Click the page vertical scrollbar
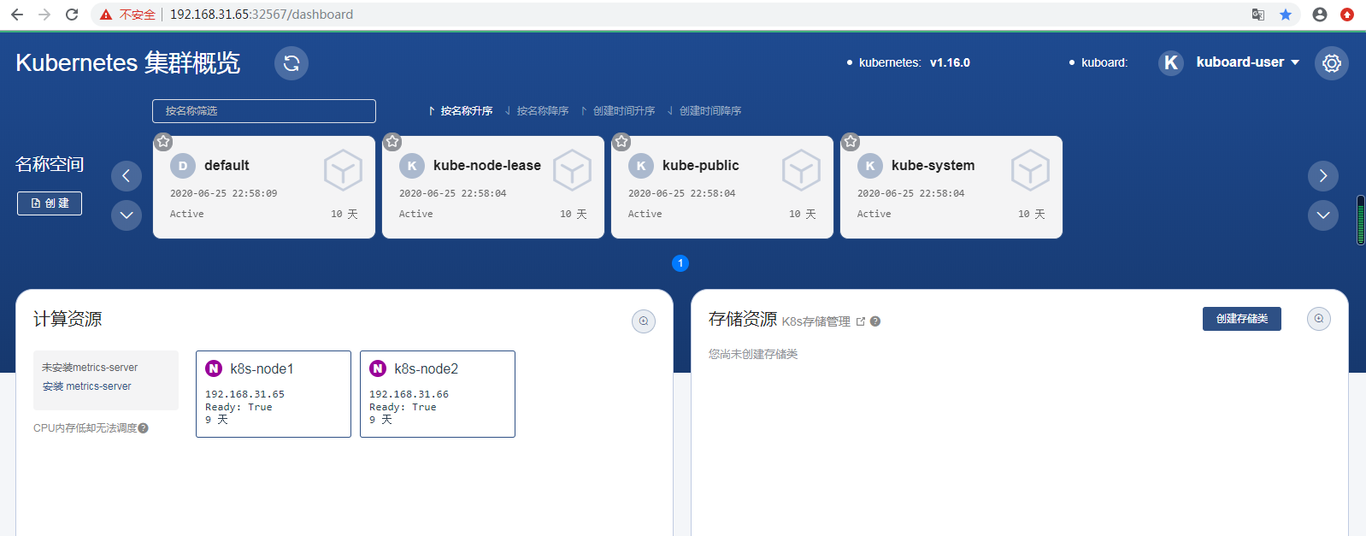 pyautogui.click(x=1361, y=221)
